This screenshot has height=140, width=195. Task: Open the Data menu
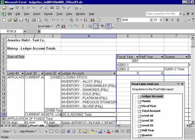pos(69,14)
